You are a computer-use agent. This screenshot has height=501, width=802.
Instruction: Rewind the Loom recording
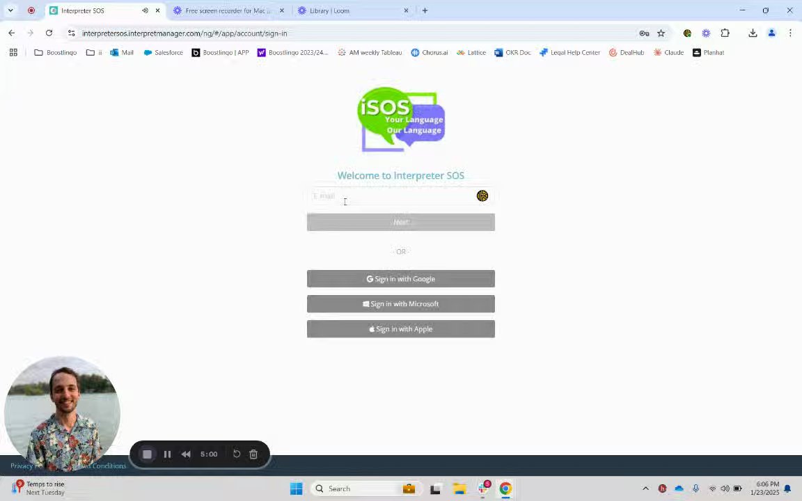point(186,454)
